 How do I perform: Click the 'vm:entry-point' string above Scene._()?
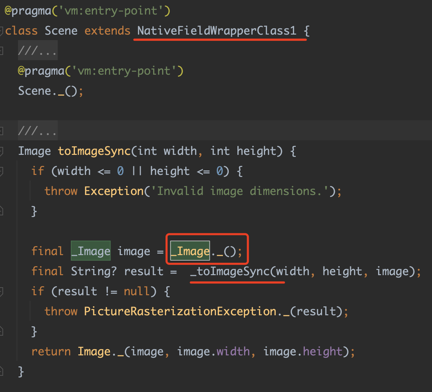coord(124,71)
